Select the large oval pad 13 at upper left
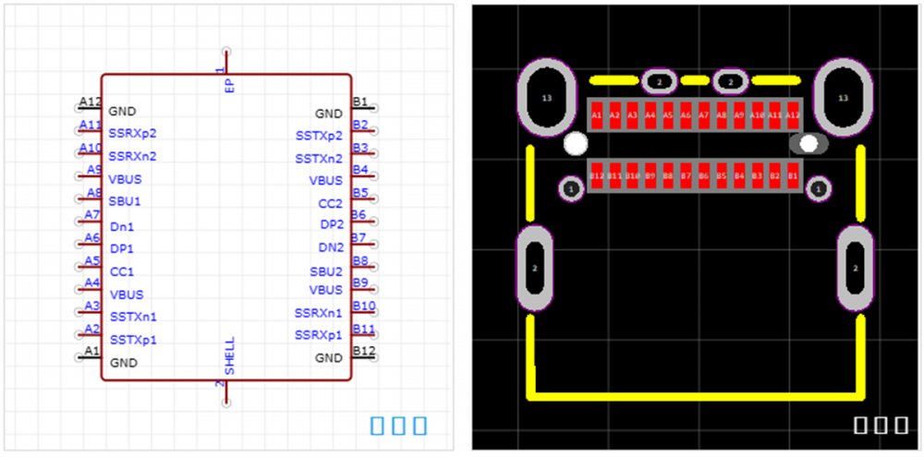 coord(546,97)
